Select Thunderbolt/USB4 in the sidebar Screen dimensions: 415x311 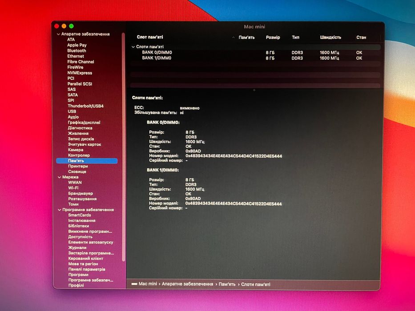pos(85,106)
